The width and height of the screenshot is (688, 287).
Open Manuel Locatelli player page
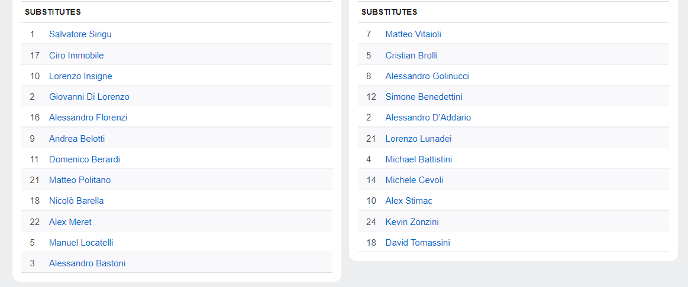click(81, 243)
